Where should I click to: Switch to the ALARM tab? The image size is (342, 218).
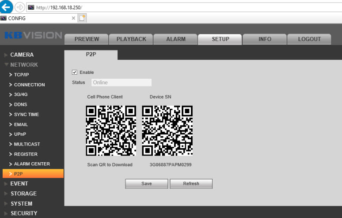pos(176,39)
